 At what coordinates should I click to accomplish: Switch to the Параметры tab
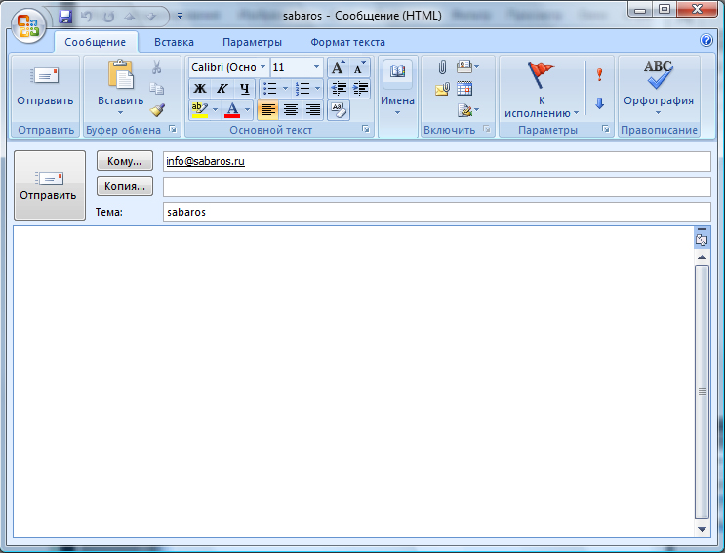252,42
